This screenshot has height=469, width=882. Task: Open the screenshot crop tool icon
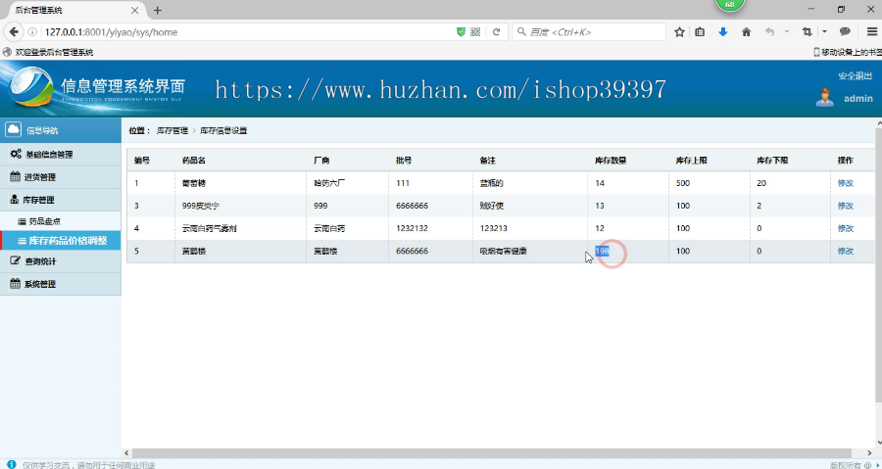point(808,32)
